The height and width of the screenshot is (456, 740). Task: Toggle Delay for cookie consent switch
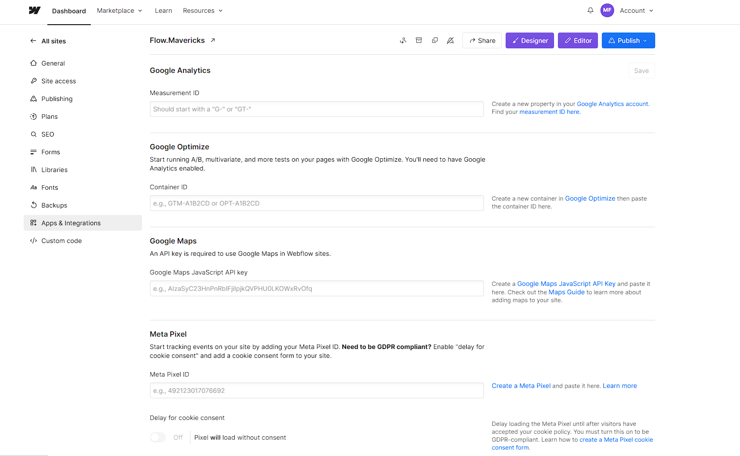[158, 437]
